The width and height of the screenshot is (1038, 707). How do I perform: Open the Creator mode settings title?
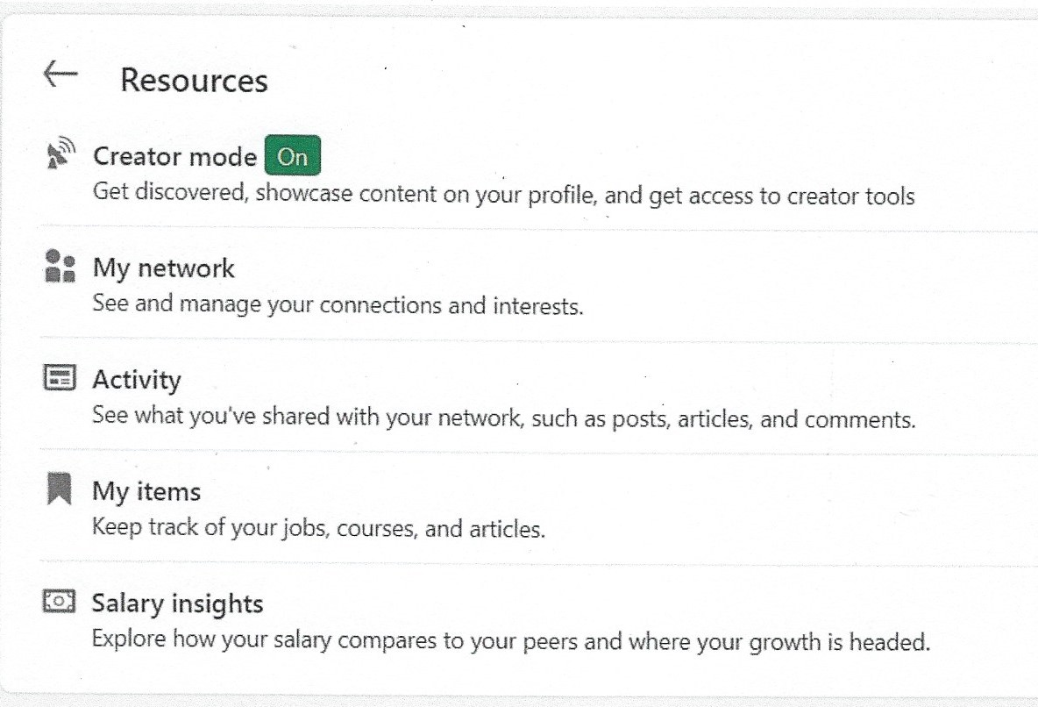[174, 156]
